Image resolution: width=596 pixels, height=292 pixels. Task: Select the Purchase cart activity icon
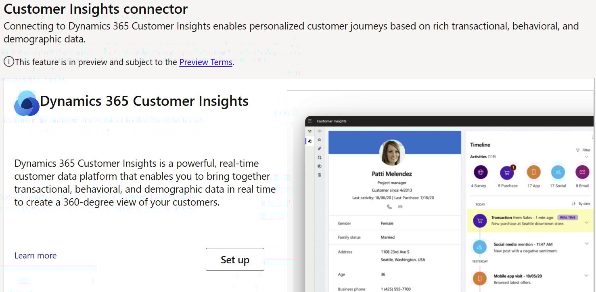point(507,172)
